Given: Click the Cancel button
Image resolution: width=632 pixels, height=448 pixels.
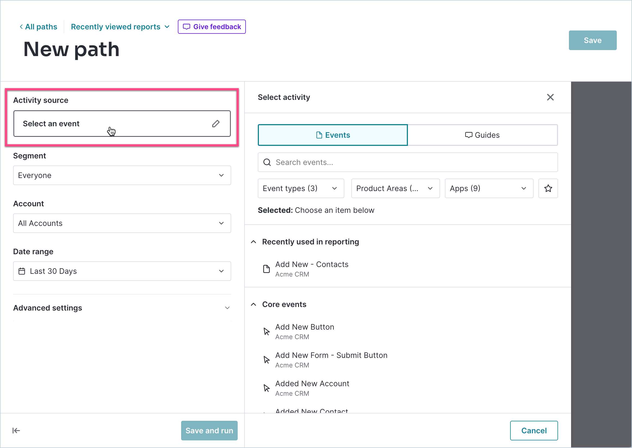Looking at the screenshot, I should click(x=534, y=431).
